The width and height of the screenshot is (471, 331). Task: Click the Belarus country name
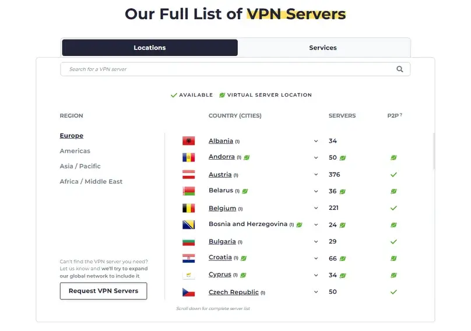pyautogui.click(x=221, y=191)
